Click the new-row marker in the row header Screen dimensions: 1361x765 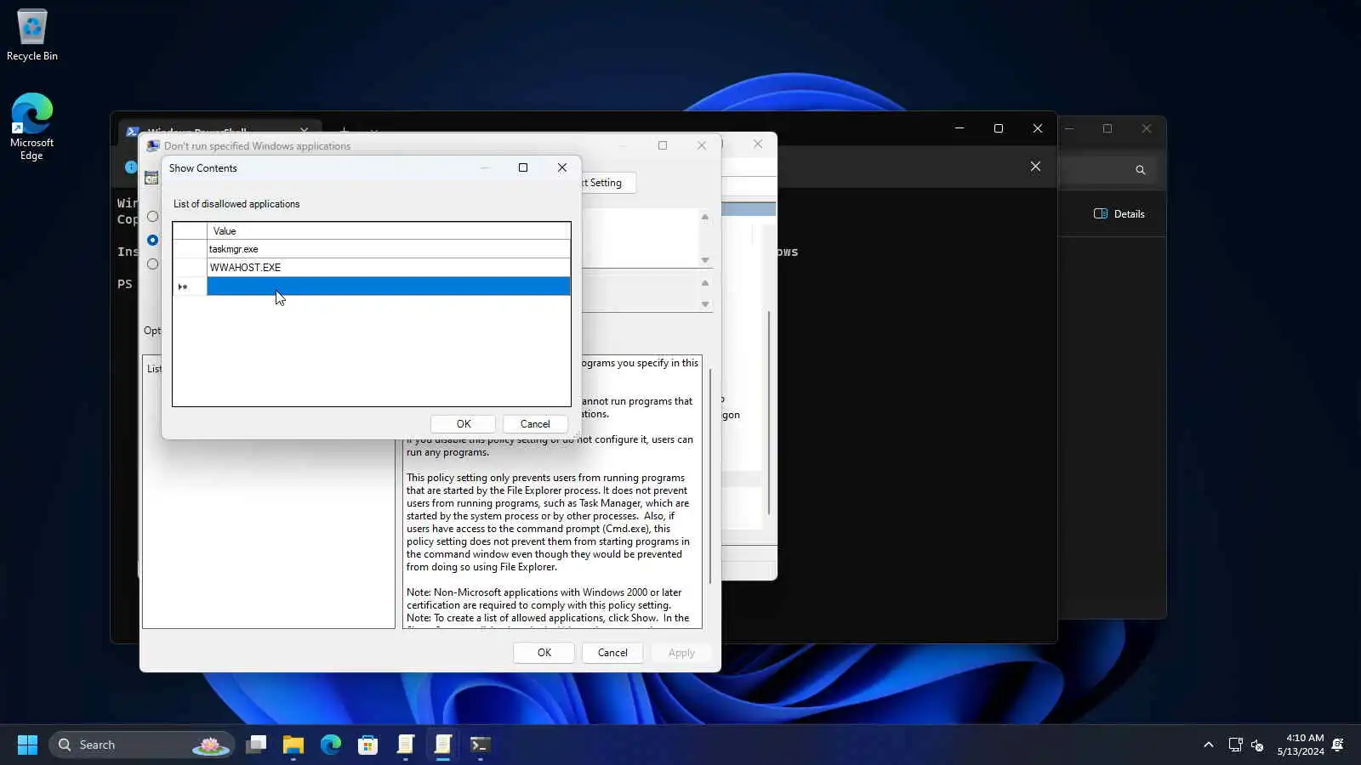pos(190,286)
